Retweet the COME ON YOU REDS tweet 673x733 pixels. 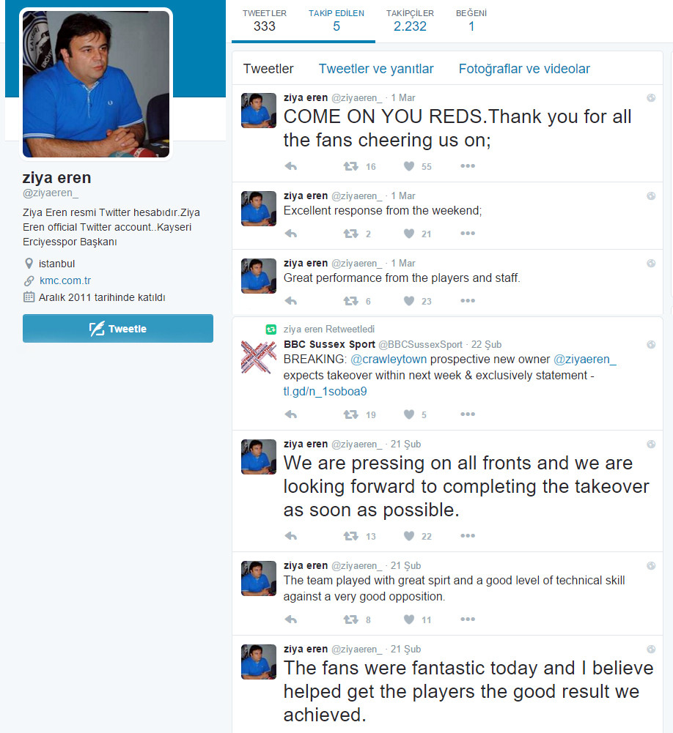(351, 166)
